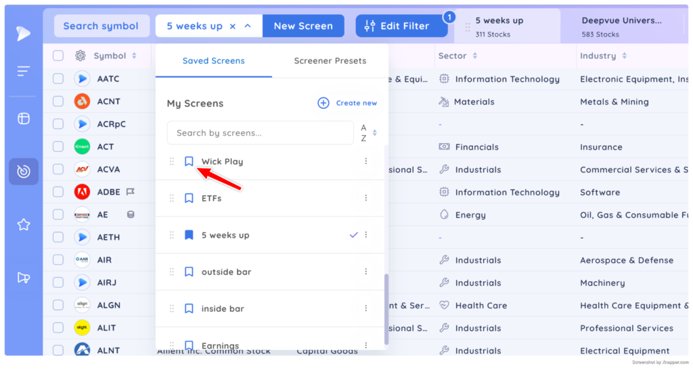The width and height of the screenshot is (693, 369).
Task: Click the bookmark icon next to ETFs
Action: tap(189, 198)
